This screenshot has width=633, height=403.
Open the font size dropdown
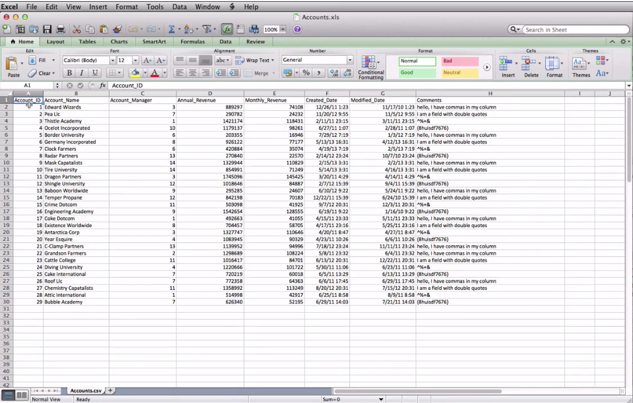(135, 60)
